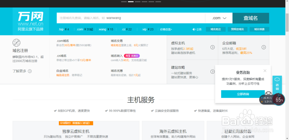The width and height of the screenshot is (289, 140).
Task: Open the .com domain suffix dropdown
Action: tap(219, 18)
